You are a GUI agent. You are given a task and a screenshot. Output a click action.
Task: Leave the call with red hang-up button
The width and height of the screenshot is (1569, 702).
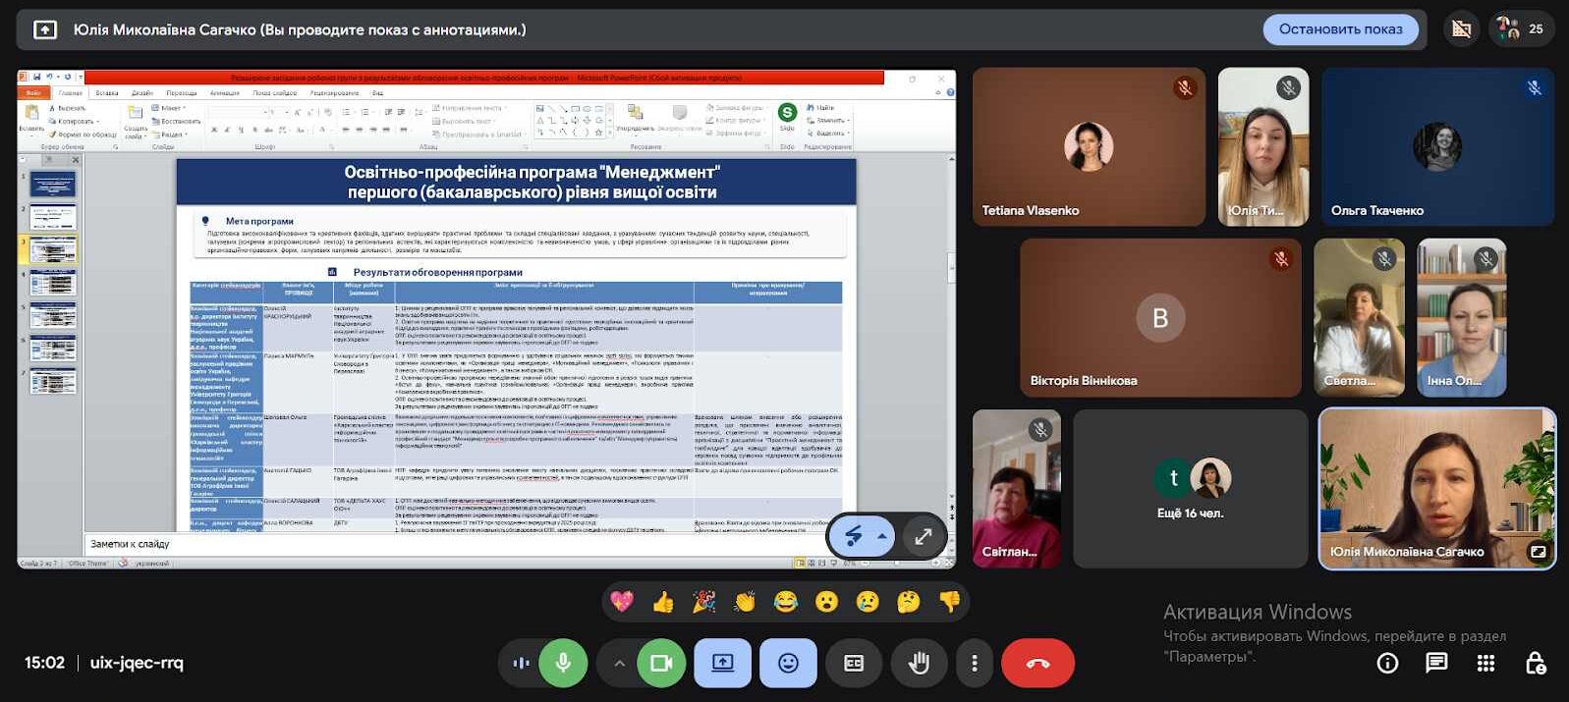pos(1037,663)
